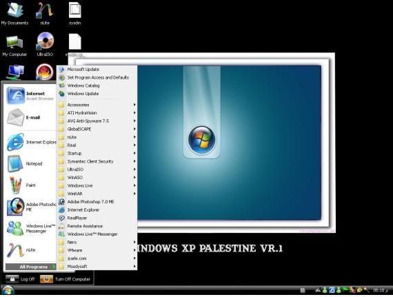Image resolution: width=393 pixels, height=297 pixels.
Task: Click the yellow shield tray icon
Action: coord(359,290)
